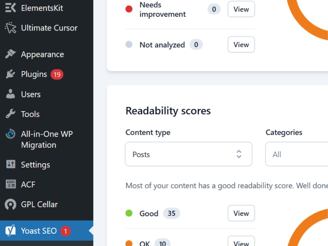
Task: Click the Settings sliders icon
Action: (10, 164)
